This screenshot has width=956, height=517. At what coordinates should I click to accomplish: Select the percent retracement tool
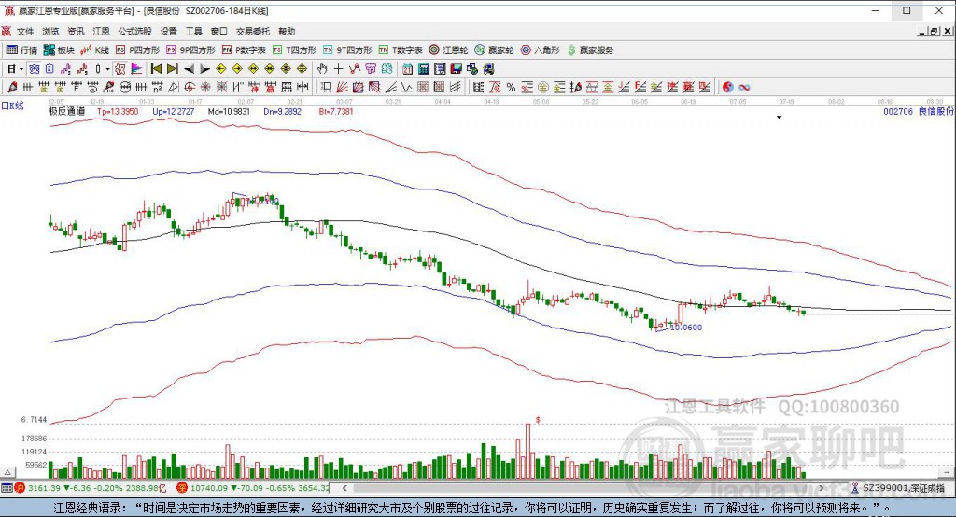click(x=511, y=87)
